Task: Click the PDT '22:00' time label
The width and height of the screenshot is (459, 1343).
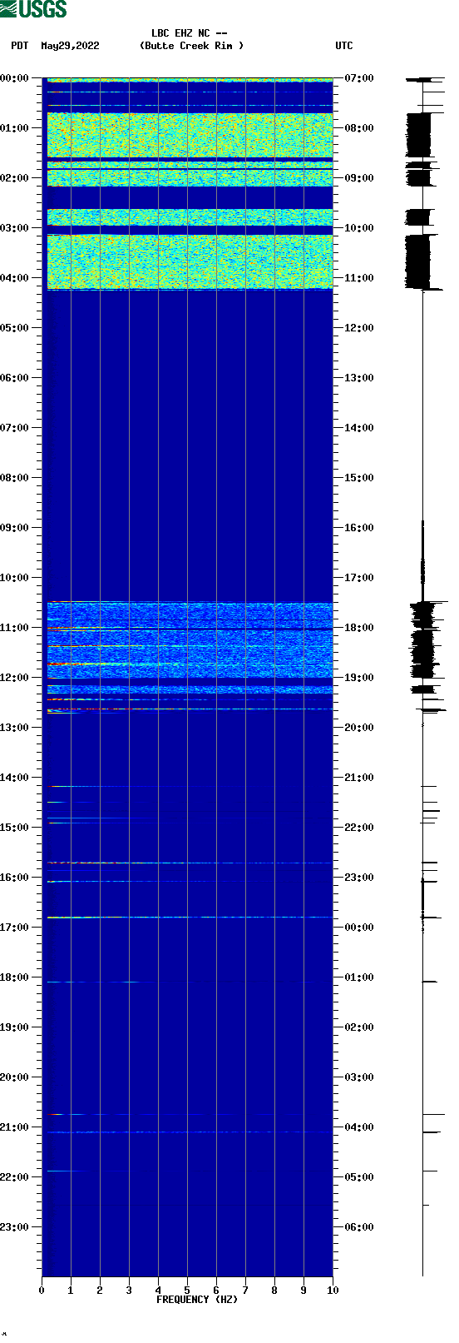Action: tap(15, 1177)
